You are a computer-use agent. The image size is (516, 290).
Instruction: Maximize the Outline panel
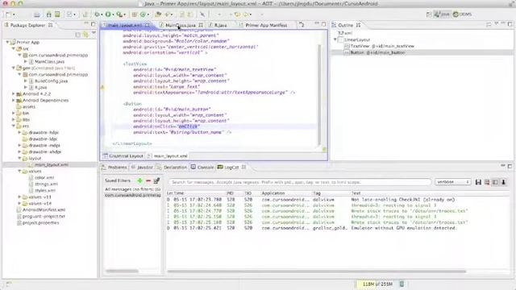pos(510,24)
